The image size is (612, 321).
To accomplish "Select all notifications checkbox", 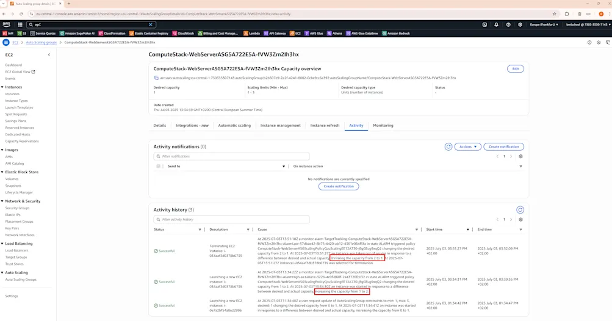I will pos(158,166).
